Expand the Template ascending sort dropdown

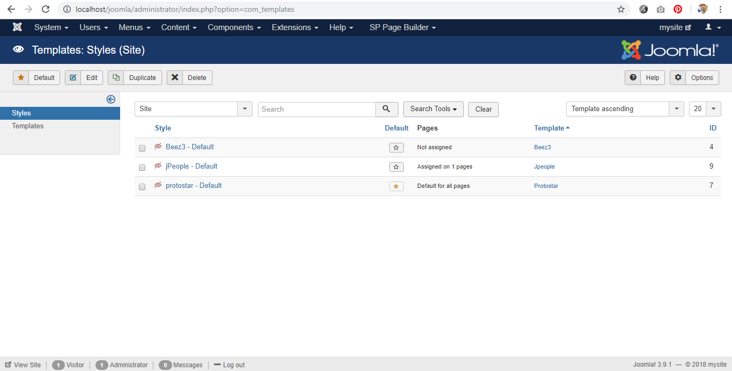pyautogui.click(x=625, y=109)
